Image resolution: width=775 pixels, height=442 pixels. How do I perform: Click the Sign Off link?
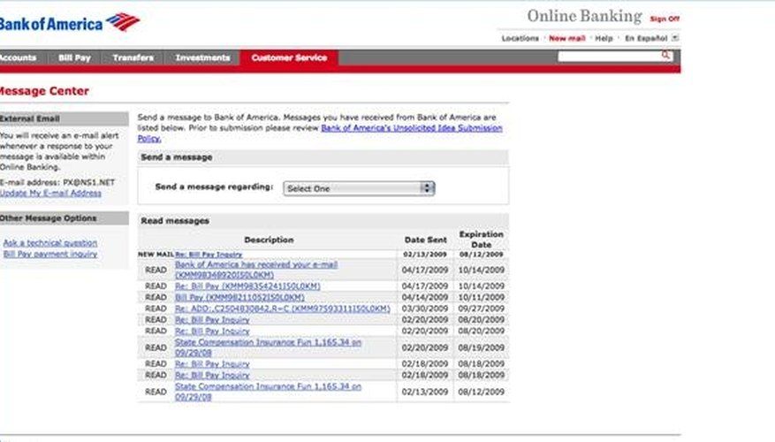coord(665,19)
